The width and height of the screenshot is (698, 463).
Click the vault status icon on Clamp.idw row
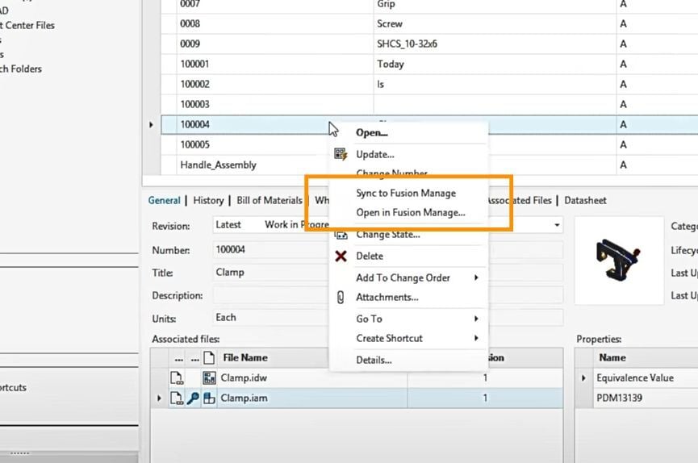[177, 378]
